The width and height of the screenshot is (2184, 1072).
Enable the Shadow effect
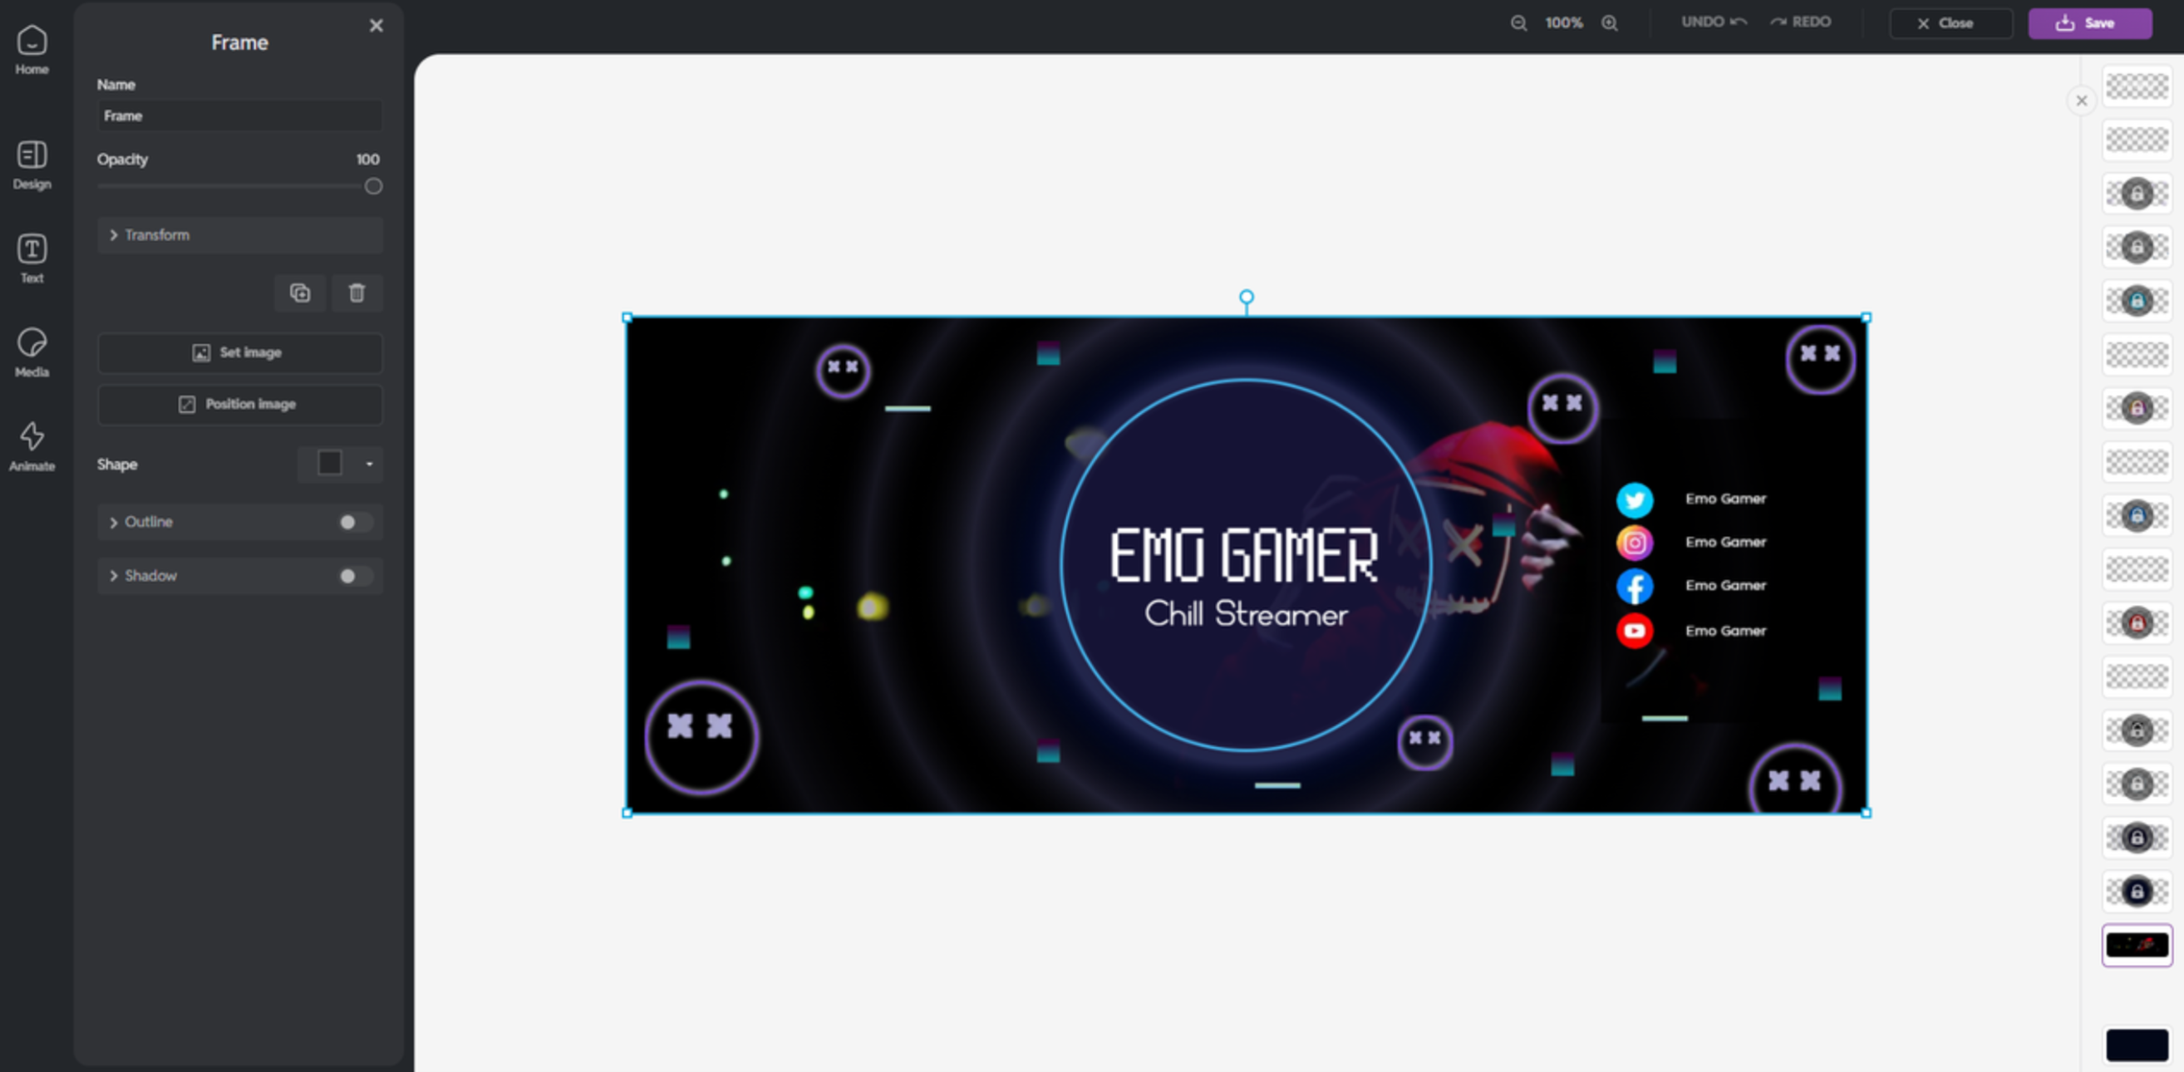click(x=352, y=576)
